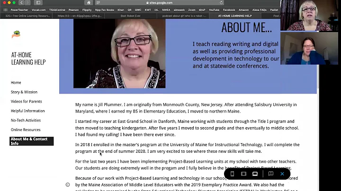Click the paragraph starting 'My name is Jill Plummer'
The image size is (341, 191).
186,108
